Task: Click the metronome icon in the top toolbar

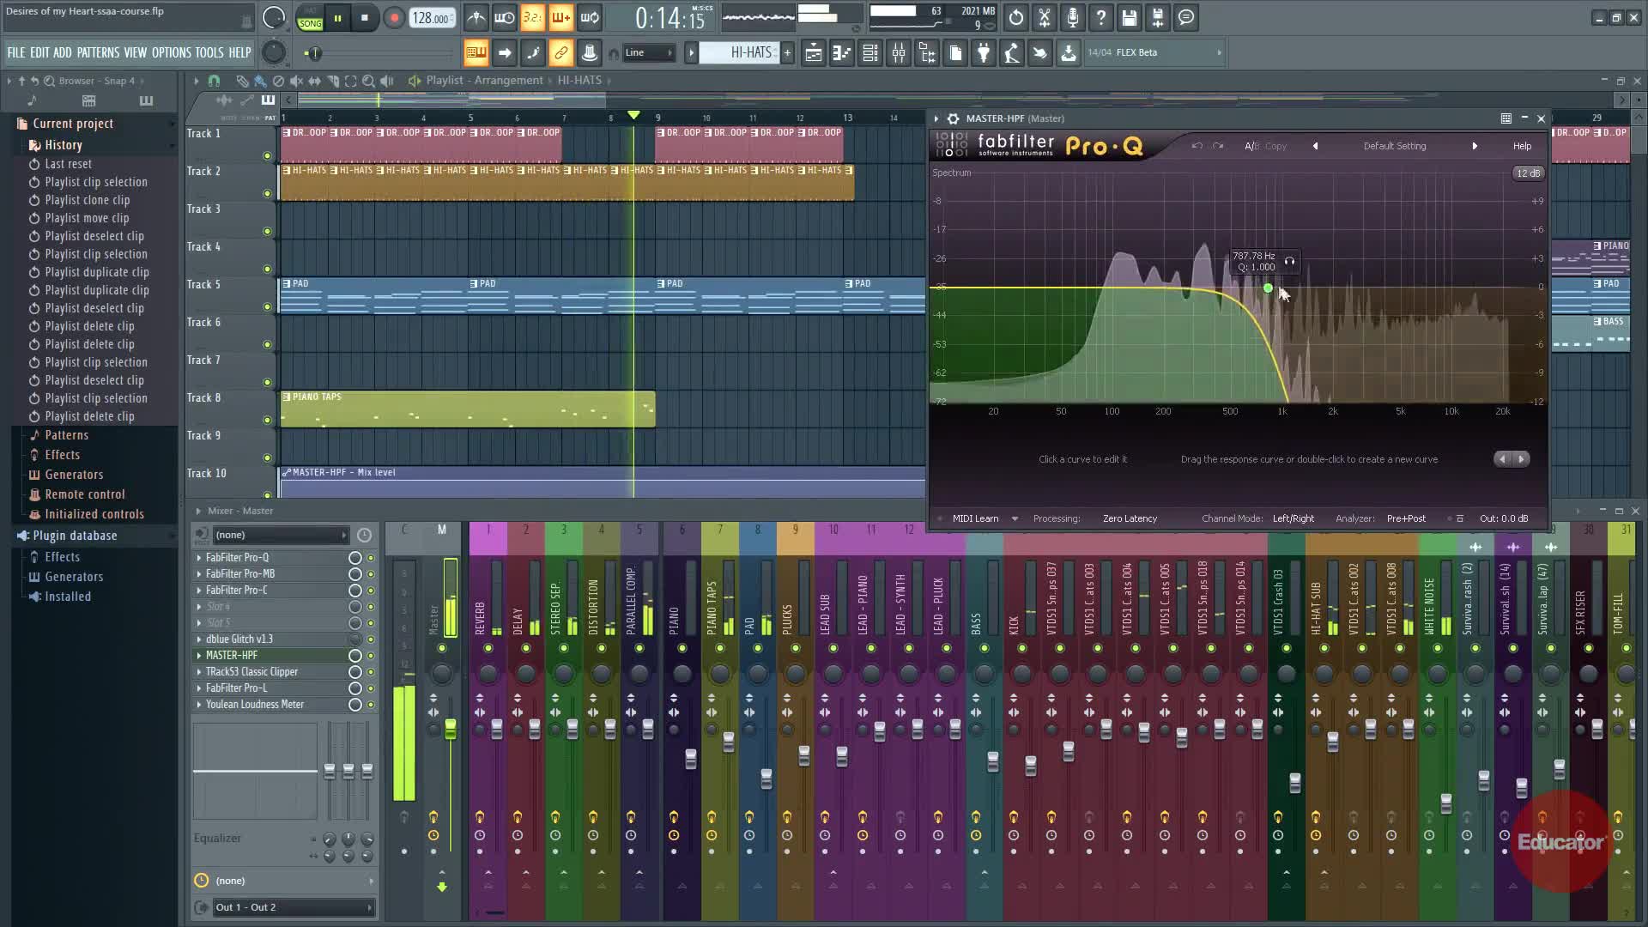Action: tap(476, 17)
